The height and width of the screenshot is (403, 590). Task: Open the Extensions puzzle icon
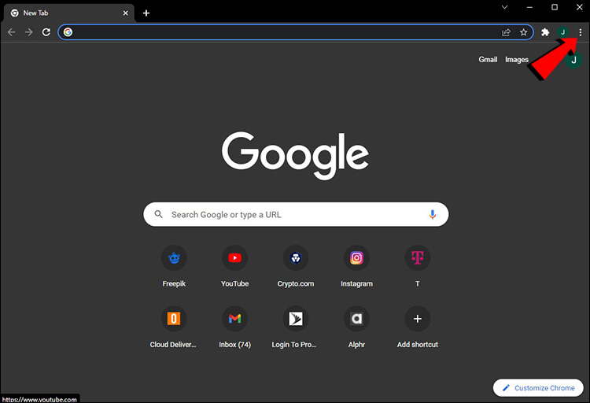coord(545,32)
